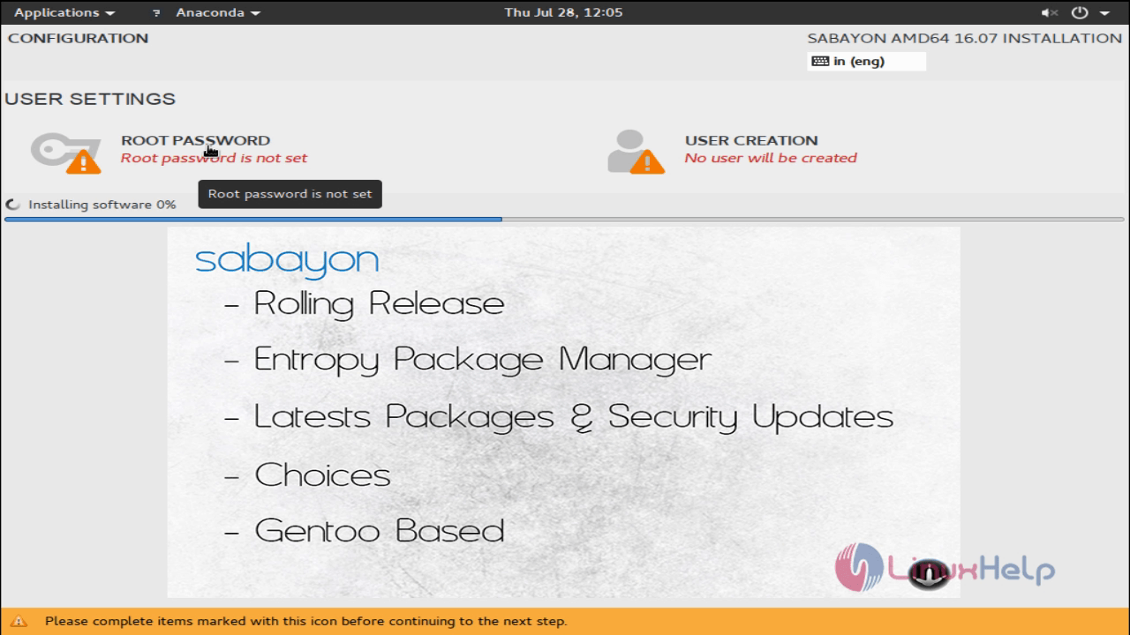Open the ROOT PASSWORD setting
Image resolution: width=1130 pixels, height=635 pixels.
click(x=195, y=140)
